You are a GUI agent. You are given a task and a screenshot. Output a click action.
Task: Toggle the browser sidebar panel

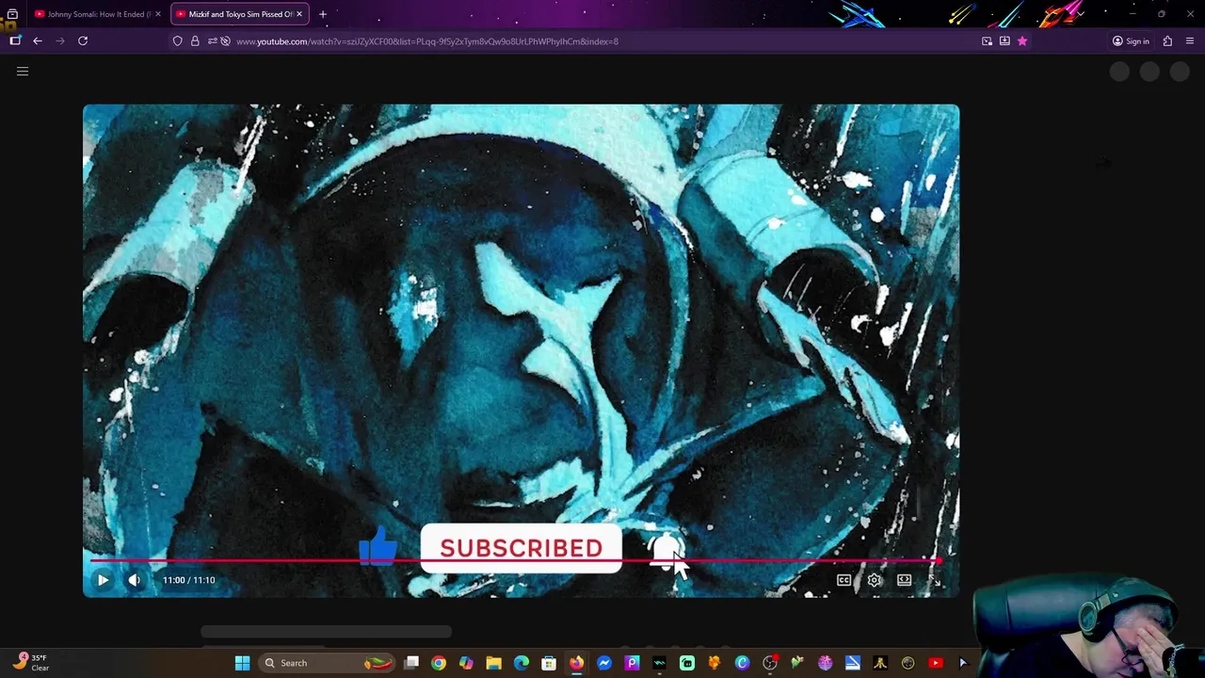[15, 41]
